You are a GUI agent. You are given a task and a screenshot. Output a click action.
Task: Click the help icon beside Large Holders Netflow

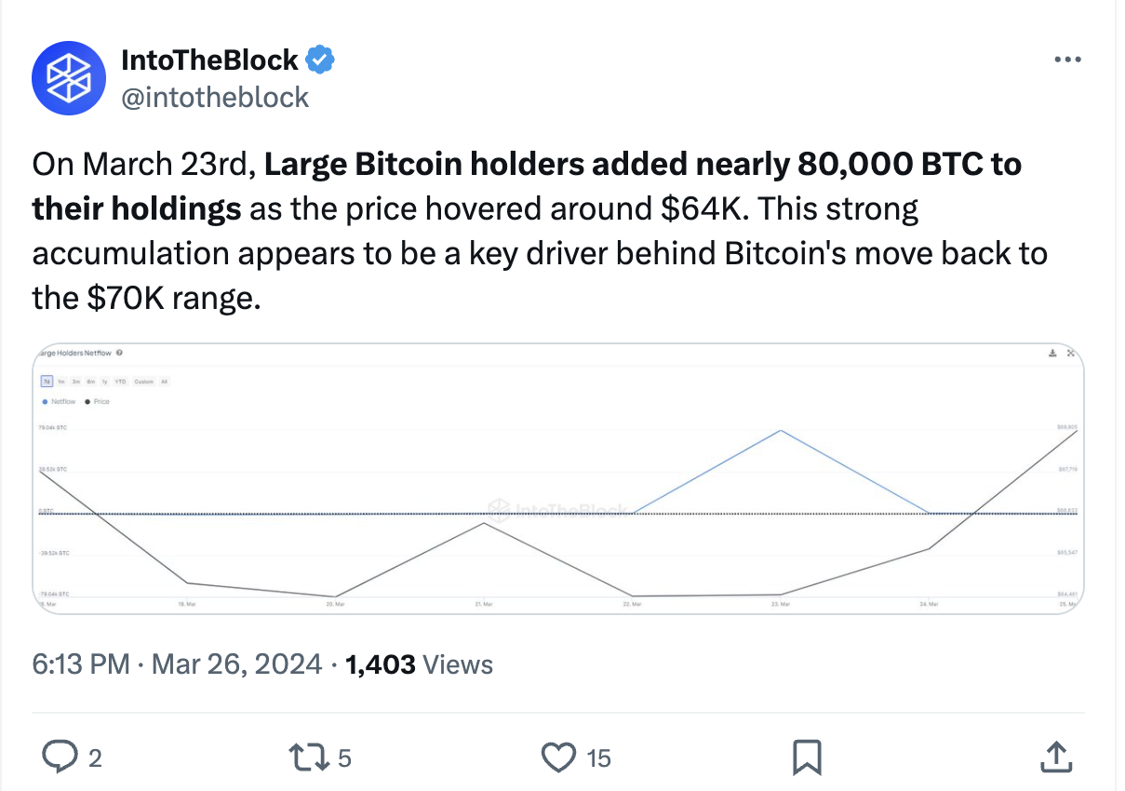119,353
